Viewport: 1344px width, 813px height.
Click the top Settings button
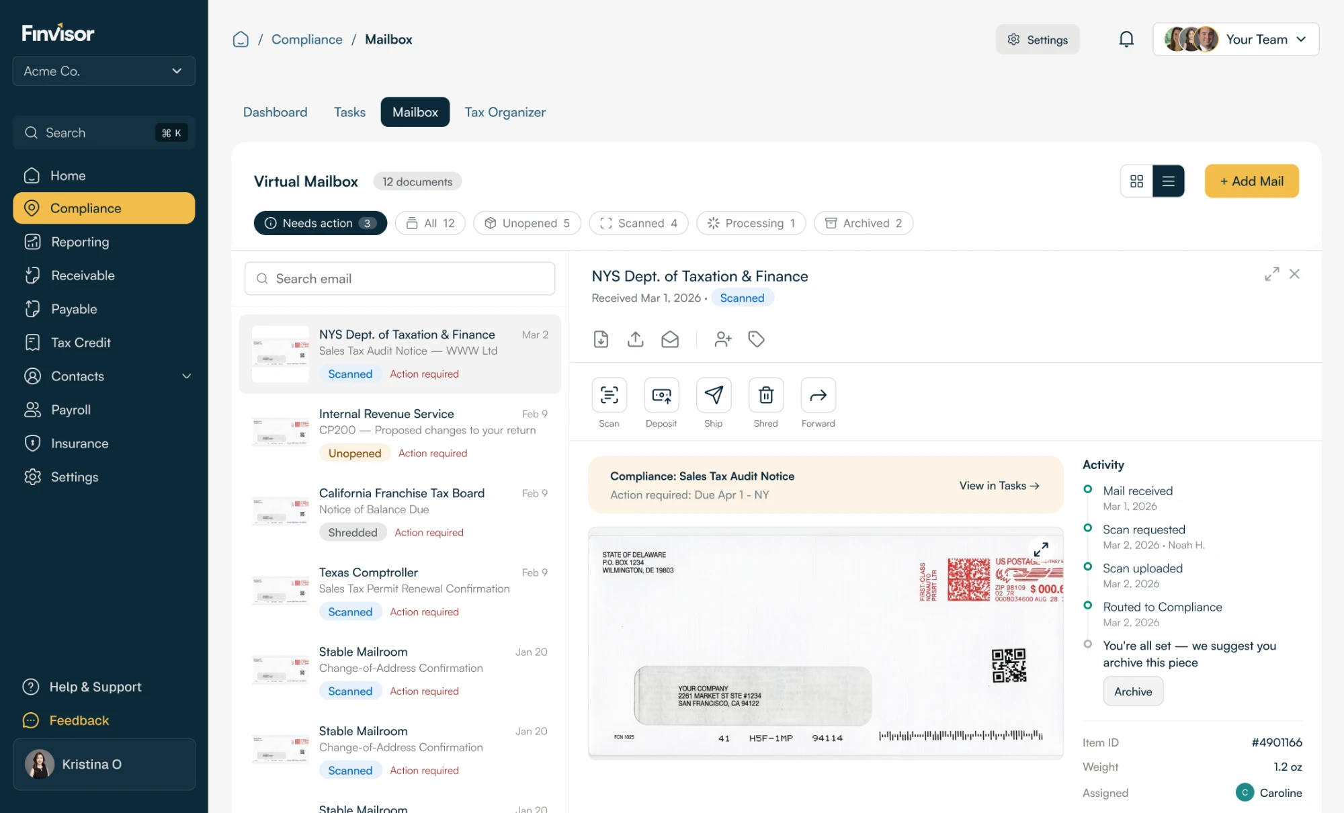[1038, 39]
